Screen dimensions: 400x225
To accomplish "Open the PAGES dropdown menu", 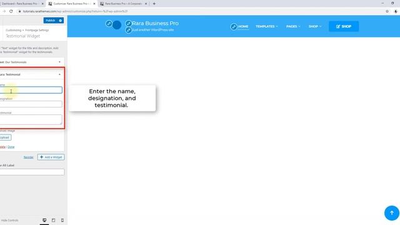I will coord(293,26).
